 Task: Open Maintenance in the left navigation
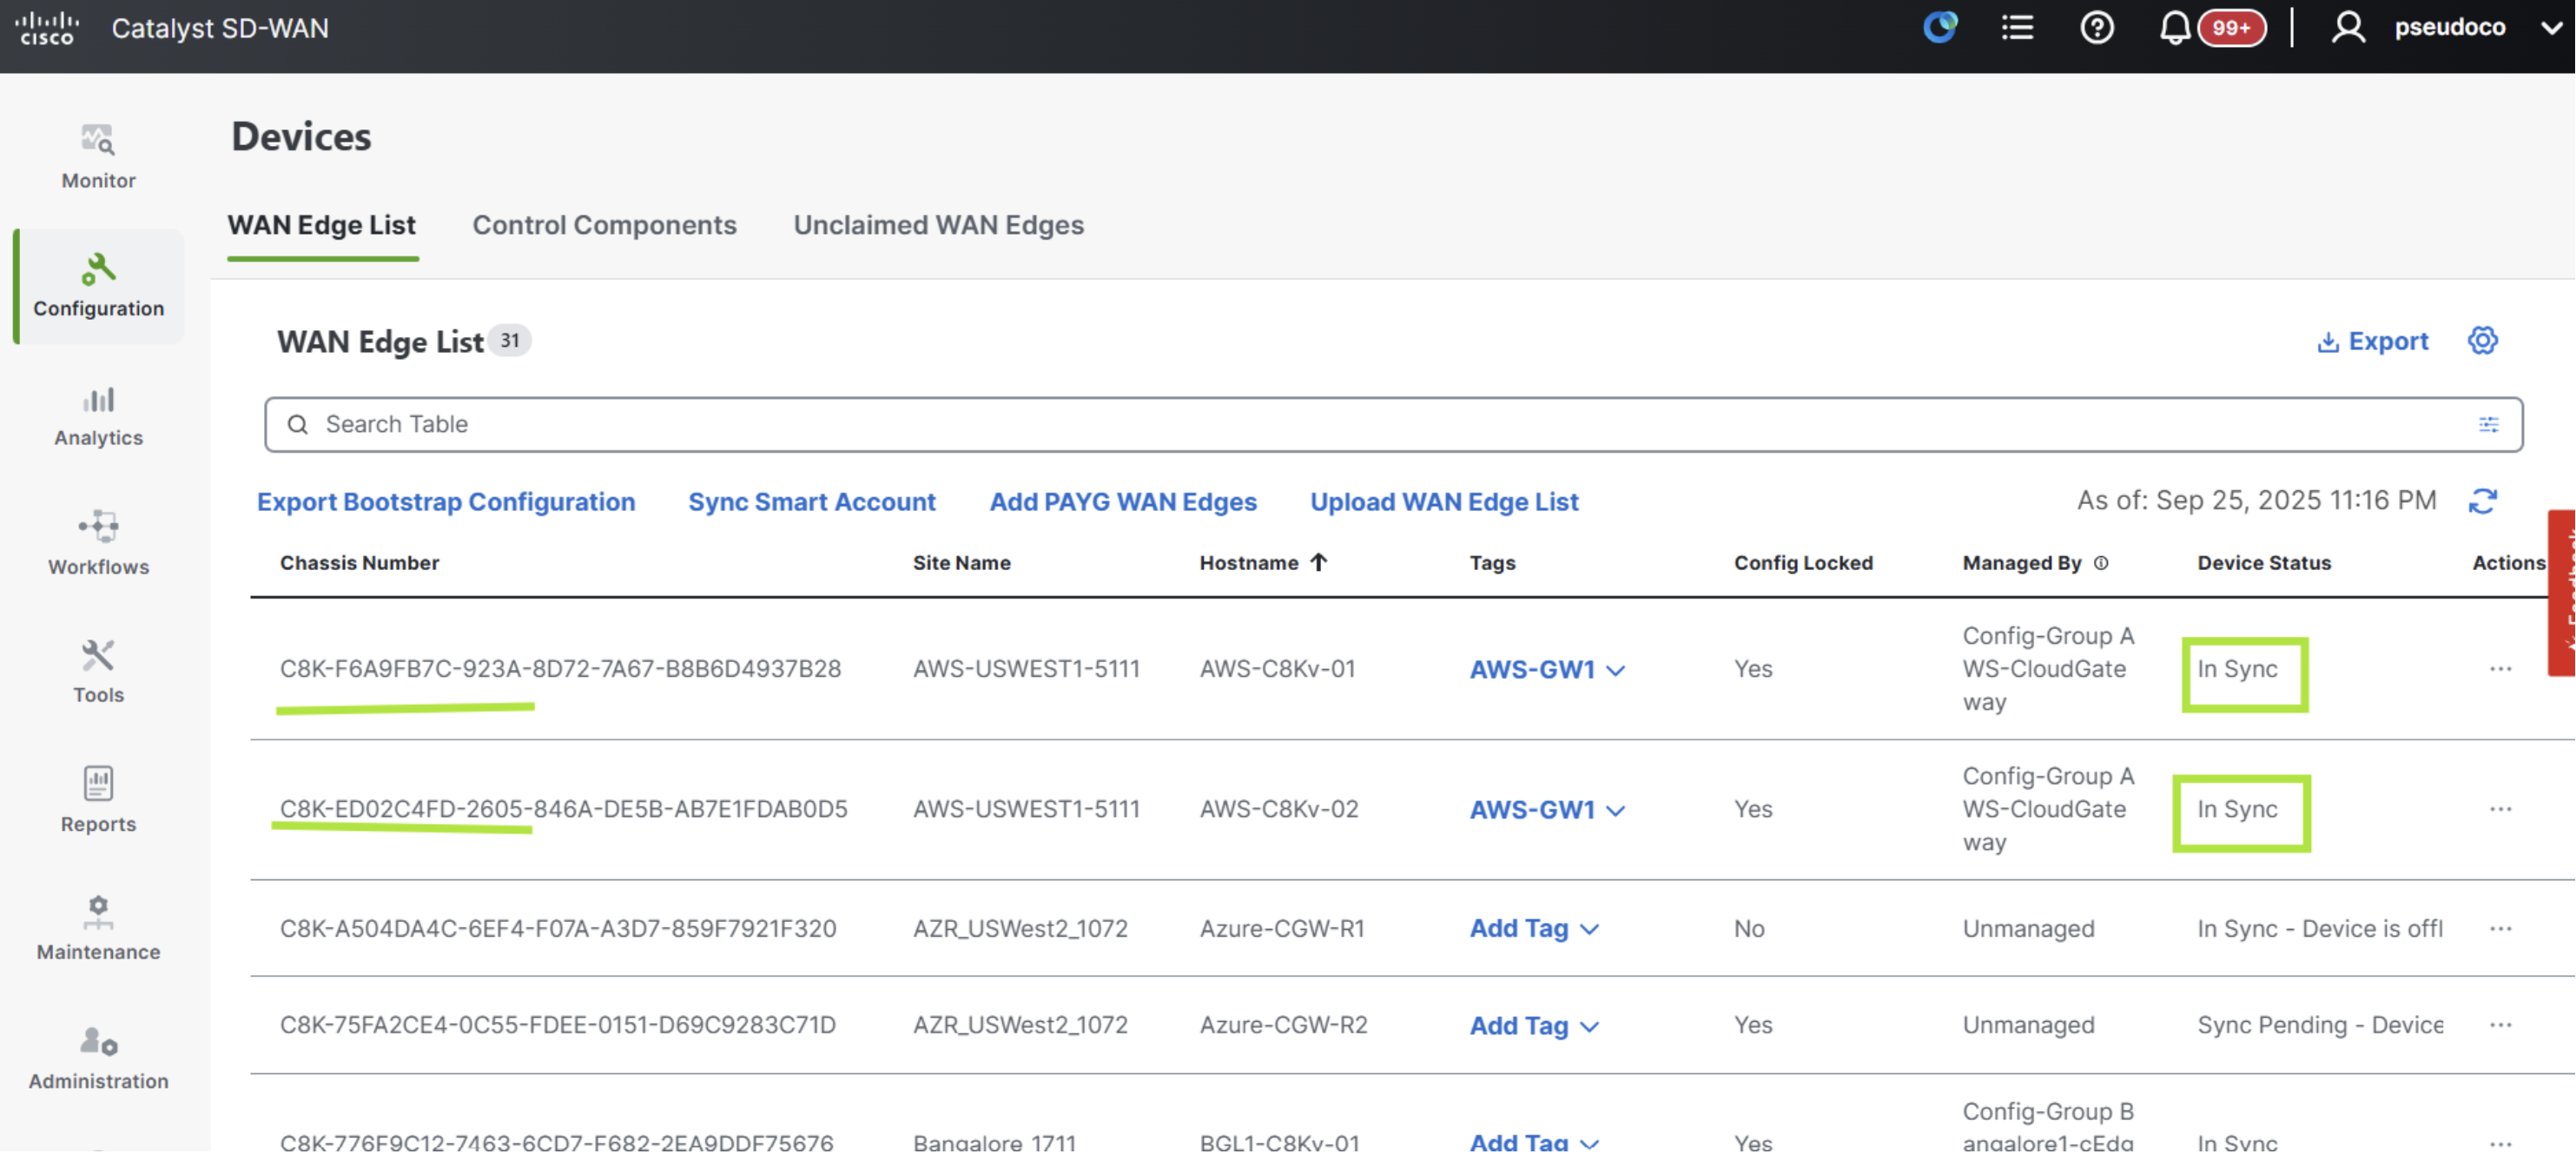[x=98, y=928]
